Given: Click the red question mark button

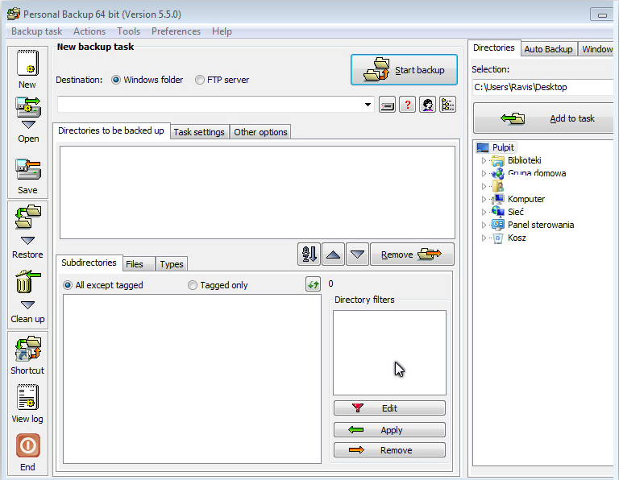Looking at the screenshot, I should (x=407, y=105).
